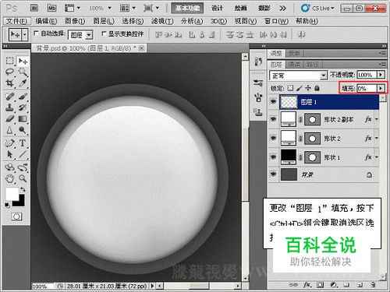
Task: Switch to the 通道 panel tab
Action: [x=294, y=65]
